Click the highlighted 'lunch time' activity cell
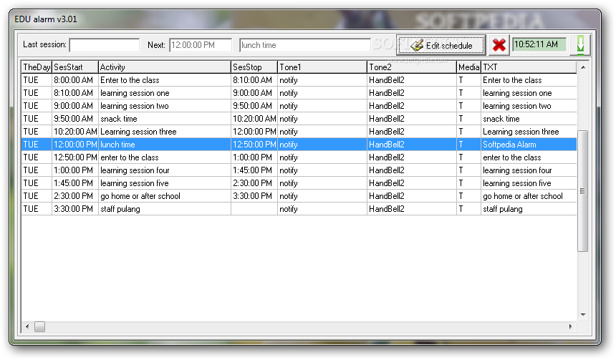Image resolution: width=616 pixels, height=360 pixels. (164, 145)
